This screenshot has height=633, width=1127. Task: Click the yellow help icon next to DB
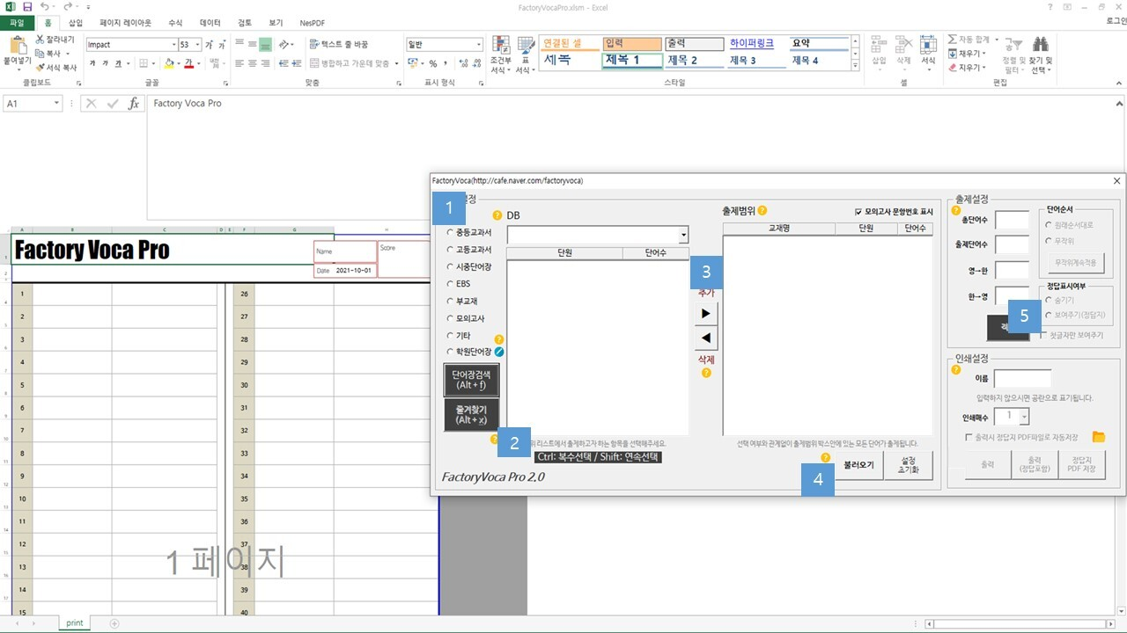tap(497, 215)
